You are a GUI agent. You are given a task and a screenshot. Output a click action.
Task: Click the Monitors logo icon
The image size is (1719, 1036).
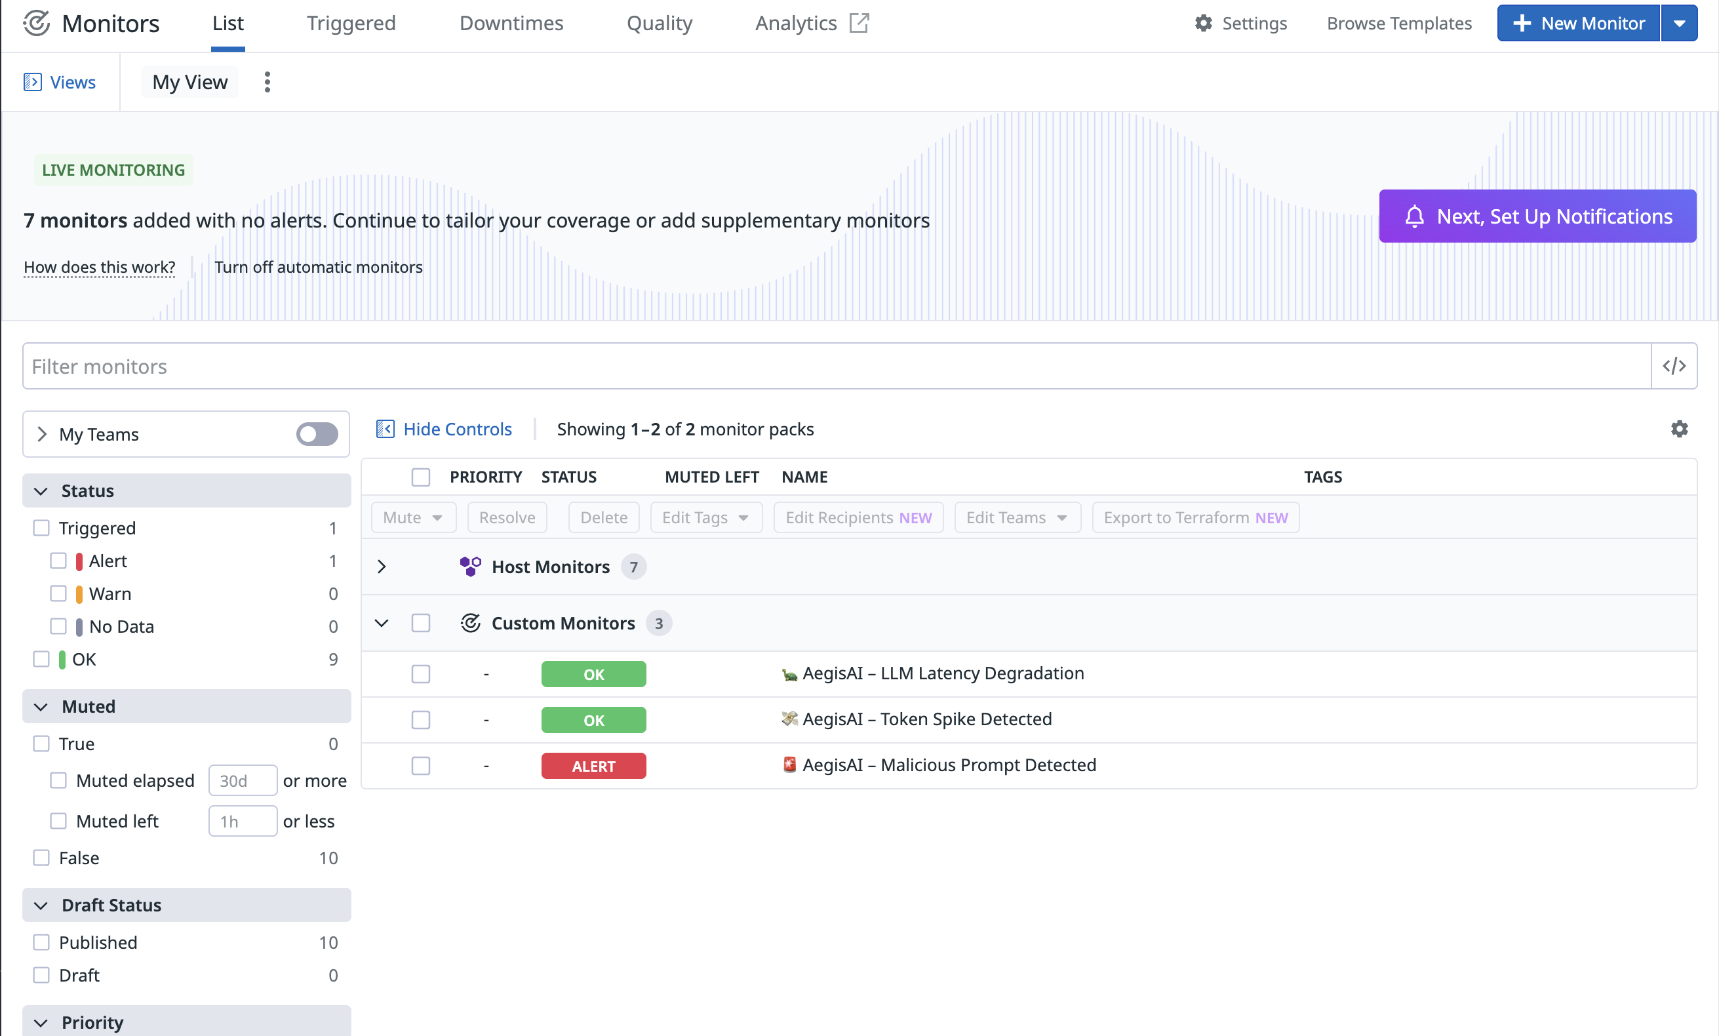click(x=36, y=23)
